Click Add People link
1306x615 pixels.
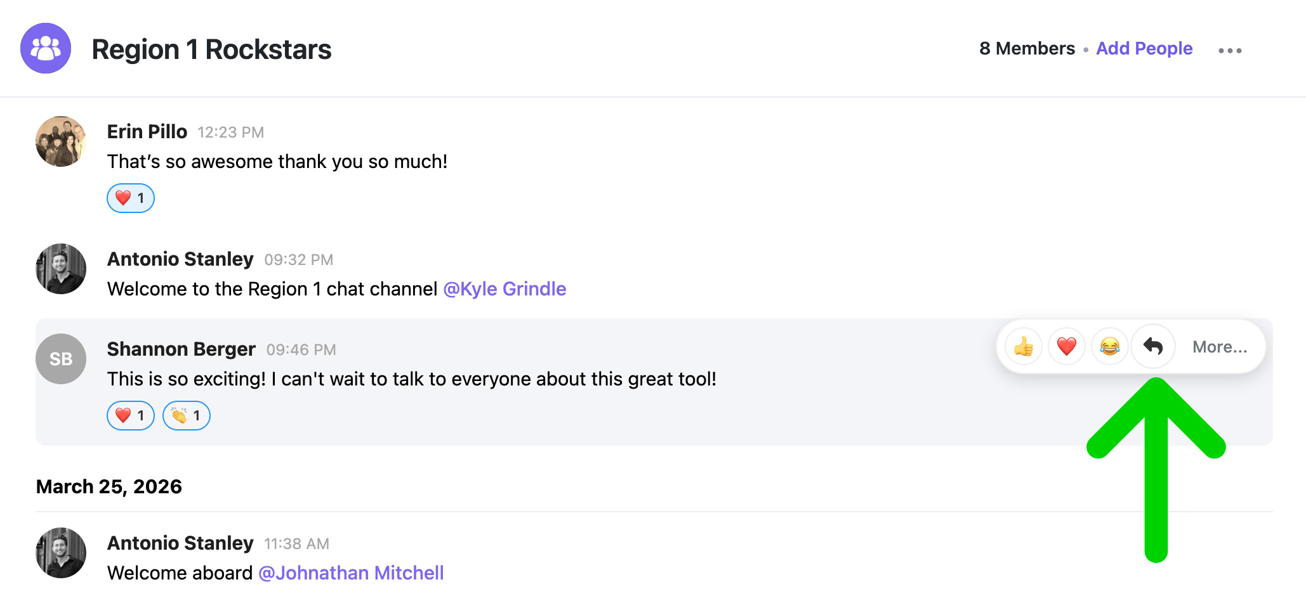tap(1144, 48)
